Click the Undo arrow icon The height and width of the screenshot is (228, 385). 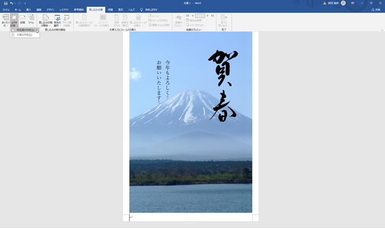(12, 3)
